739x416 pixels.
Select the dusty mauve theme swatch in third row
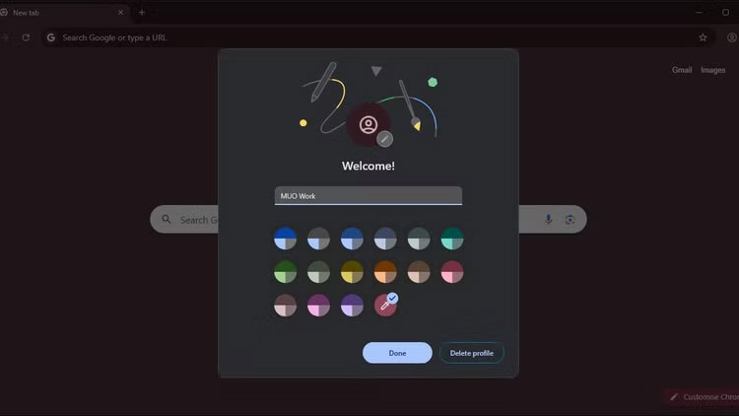[x=285, y=306]
